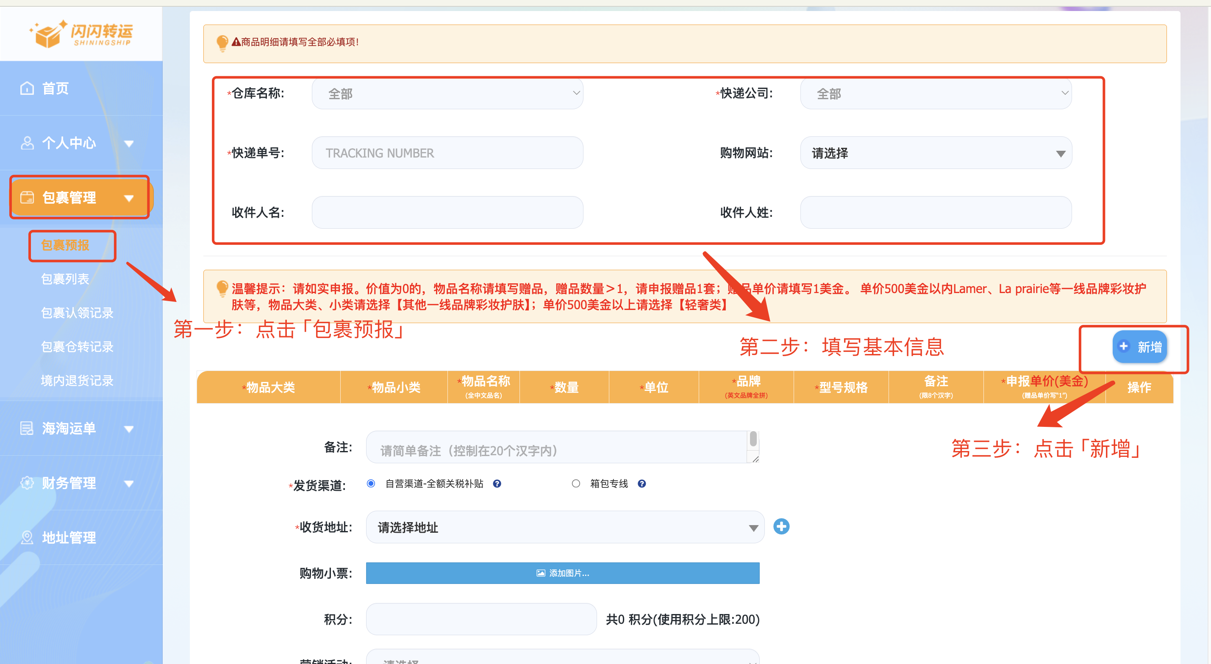Click the TRACKING NUMBER input field
Viewport: 1211px width, 664px height.
click(447, 153)
